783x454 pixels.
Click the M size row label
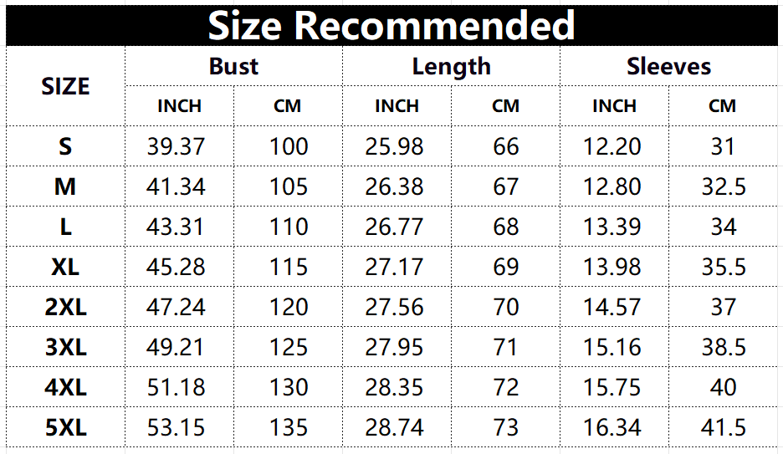tap(65, 186)
